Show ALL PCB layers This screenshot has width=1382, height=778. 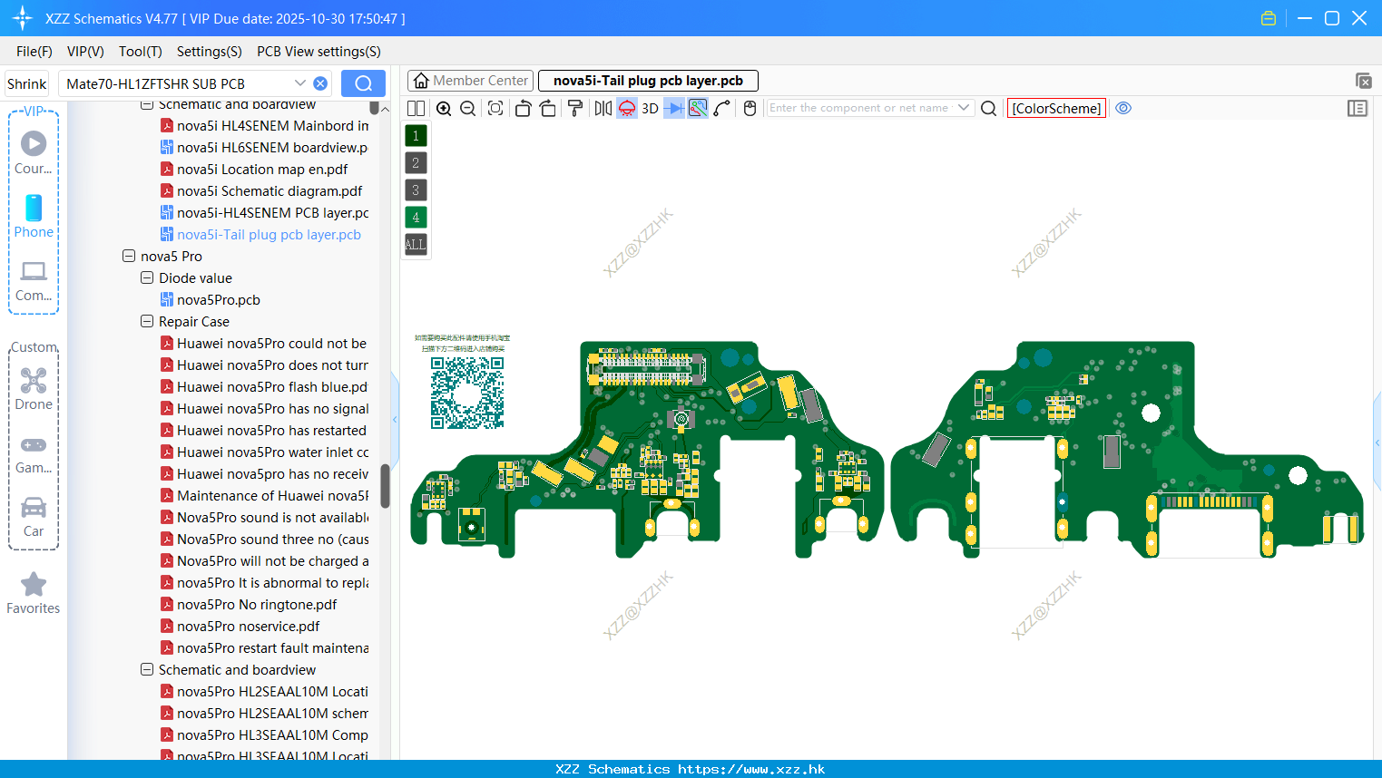pyautogui.click(x=416, y=245)
